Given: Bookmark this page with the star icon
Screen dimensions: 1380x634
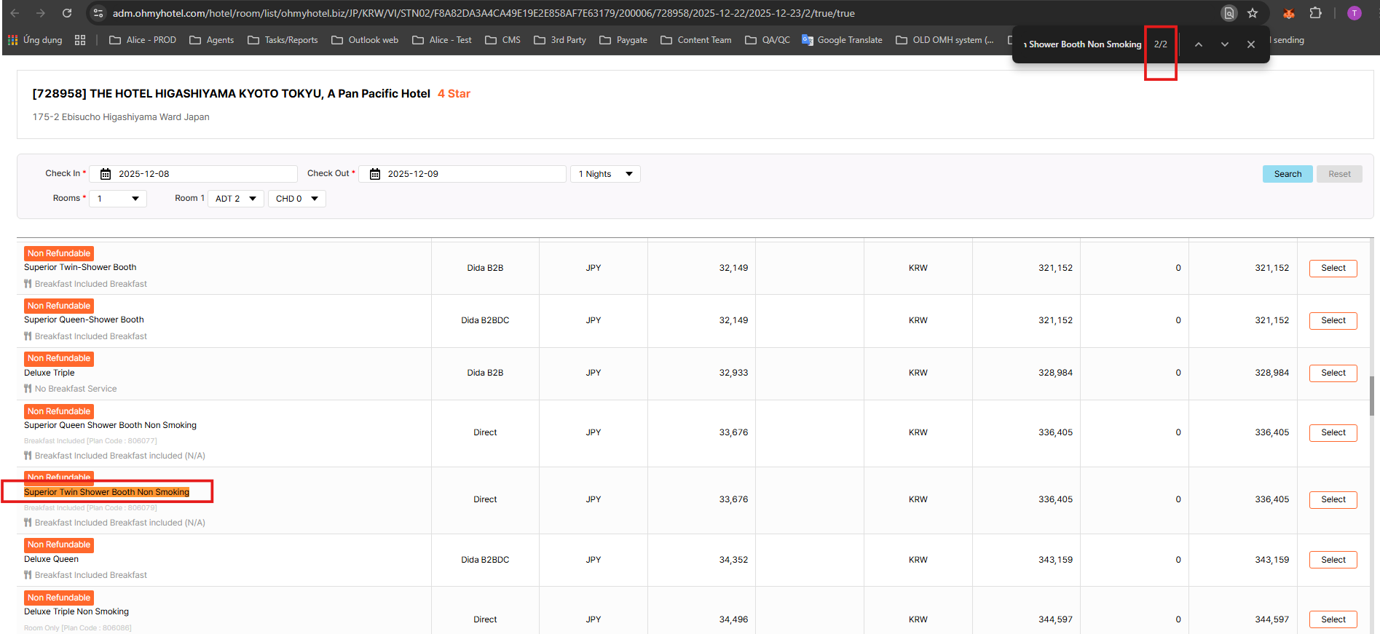Looking at the screenshot, I should [1253, 13].
